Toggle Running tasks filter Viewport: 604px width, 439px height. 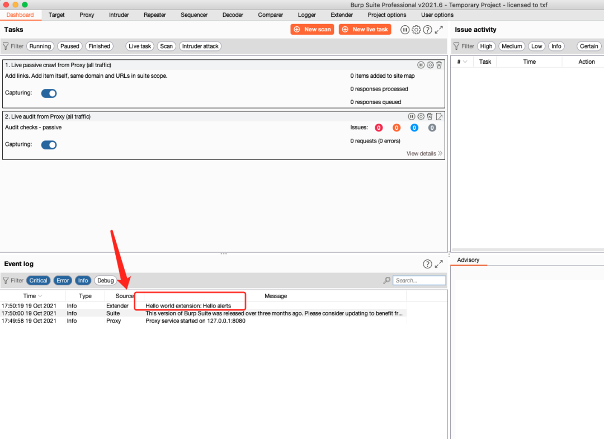[x=40, y=46]
